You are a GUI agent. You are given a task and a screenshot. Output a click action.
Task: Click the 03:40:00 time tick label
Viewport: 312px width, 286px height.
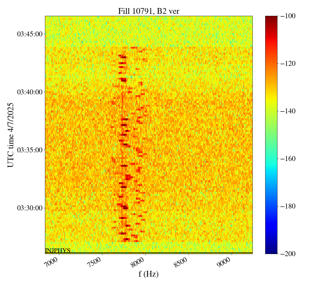30,92
